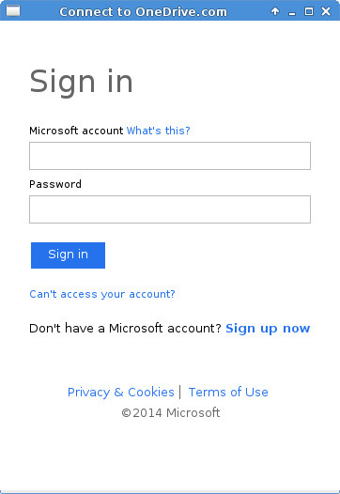The image size is (340, 494).
Task: Click the 'Microsoft account' field label
Action: click(x=76, y=131)
